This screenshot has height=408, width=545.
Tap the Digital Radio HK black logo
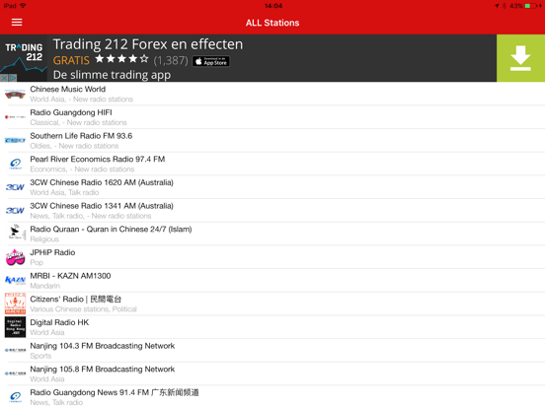[x=15, y=327]
